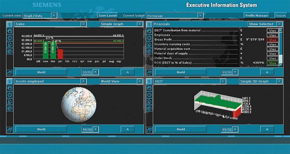Select the dollar icon in Sales panel
The width and height of the screenshot is (290, 154).
[x=10, y=24]
